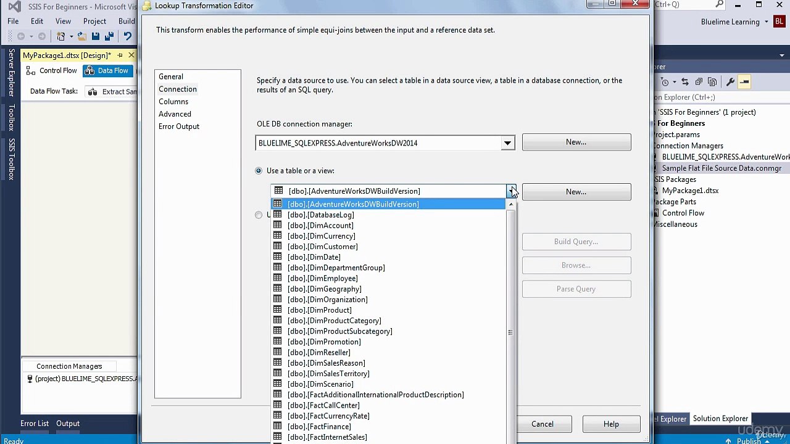
Task: Click the BL user account badge
Action: 779,22
